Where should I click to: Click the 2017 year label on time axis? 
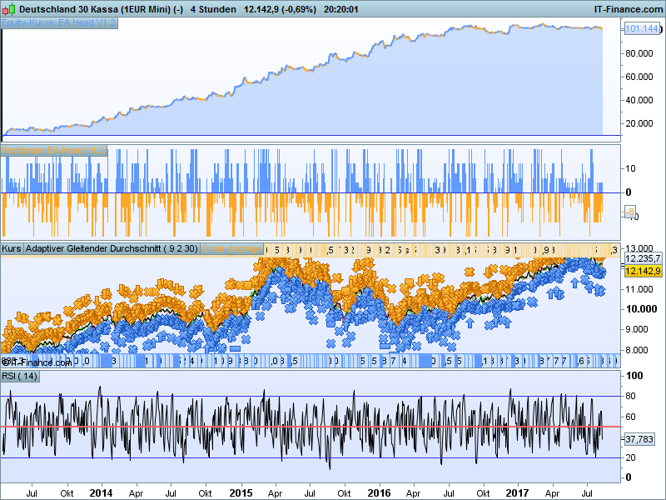point(517,493)
